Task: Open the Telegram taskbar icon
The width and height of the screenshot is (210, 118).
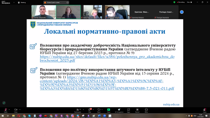Action: (x=78, y=116)
